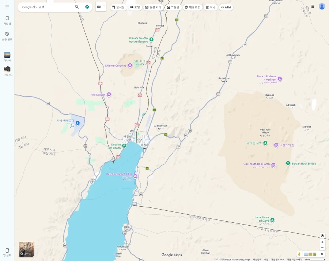Select the Shlomo Columns marker
The height and width of the screenshot is (261, 329).
[x=130, y=66]
